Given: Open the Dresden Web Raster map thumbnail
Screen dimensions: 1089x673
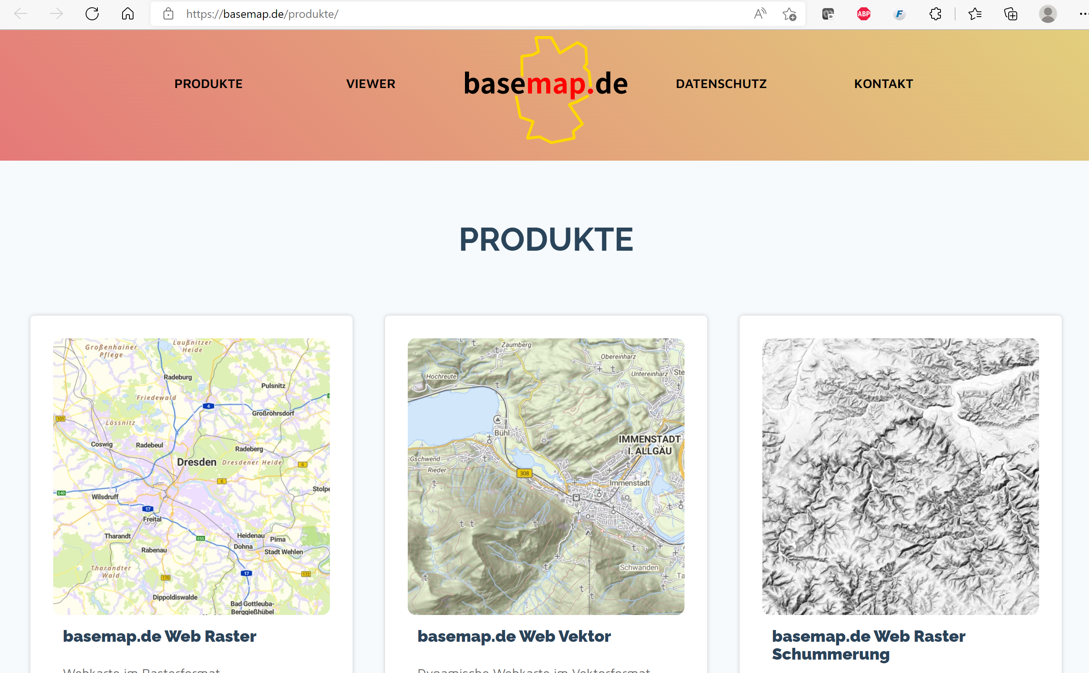Looking at the screenshot, I should click(x=192, y=476).
